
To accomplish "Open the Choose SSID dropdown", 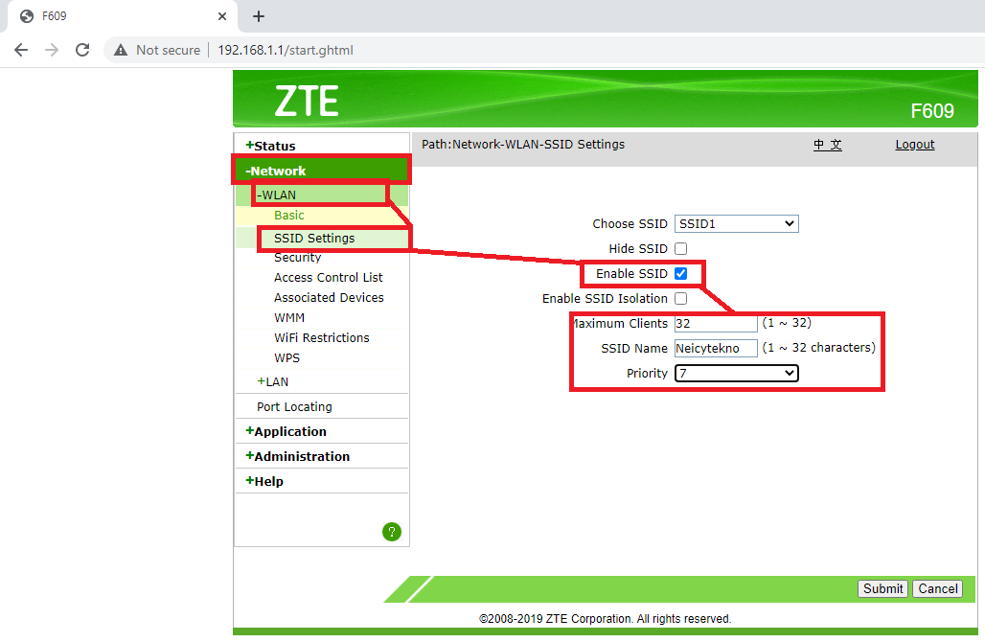I will point(736,223).
